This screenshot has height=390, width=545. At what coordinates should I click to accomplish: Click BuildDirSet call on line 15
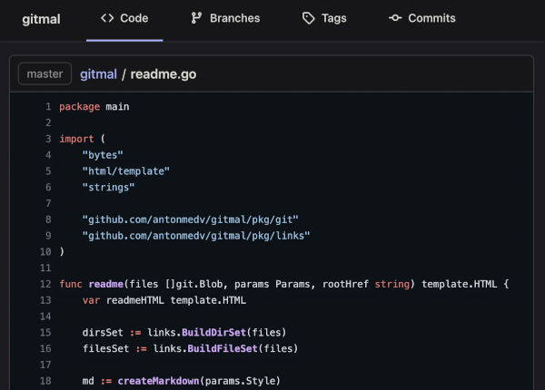191,333
